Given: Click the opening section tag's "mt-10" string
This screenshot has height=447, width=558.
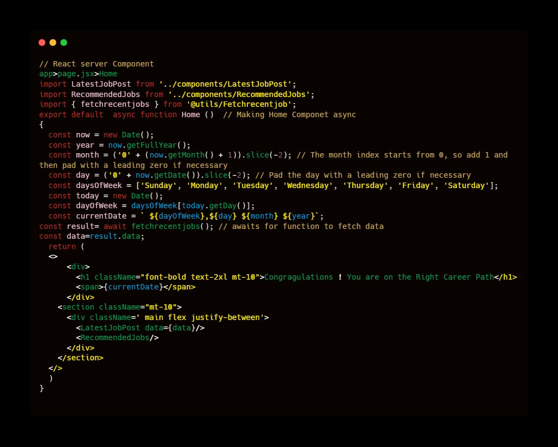Looking at the screenshot, I should [161, 307].
